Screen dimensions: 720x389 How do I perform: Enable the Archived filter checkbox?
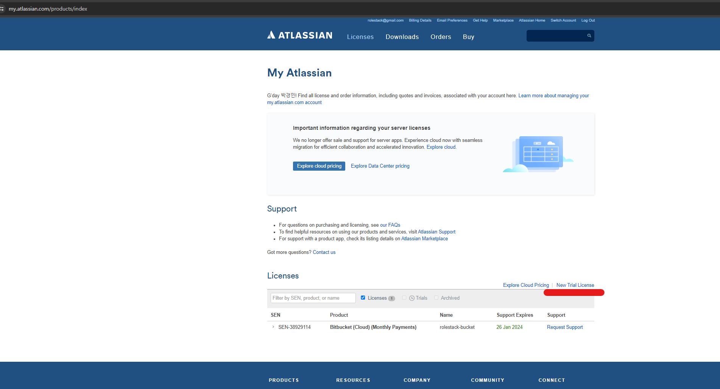436,298
